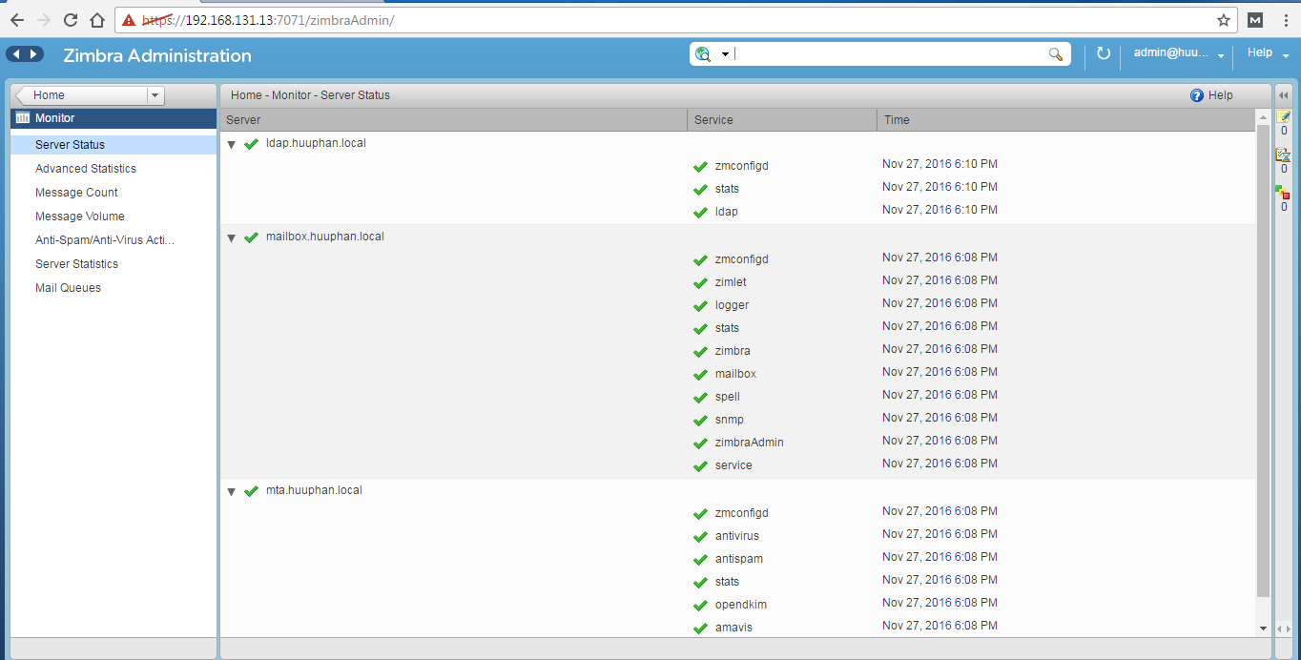Click the scrollbar down arrow
Viewport: 1301px width, 660px height.
point(1263,629)
